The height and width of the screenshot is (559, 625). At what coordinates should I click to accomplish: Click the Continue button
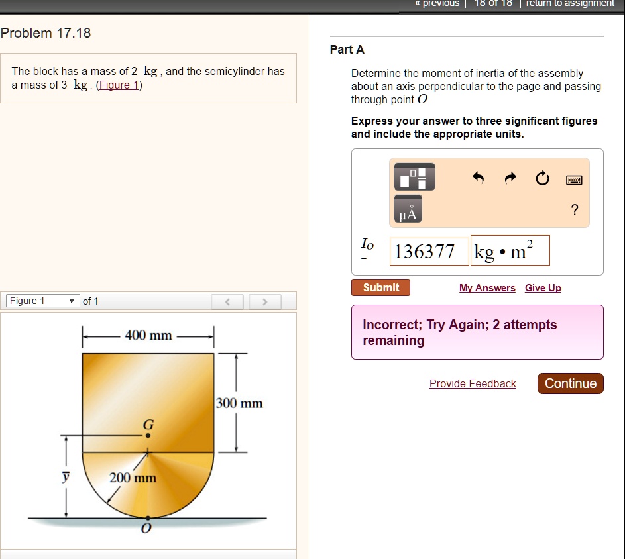[570, 383]
